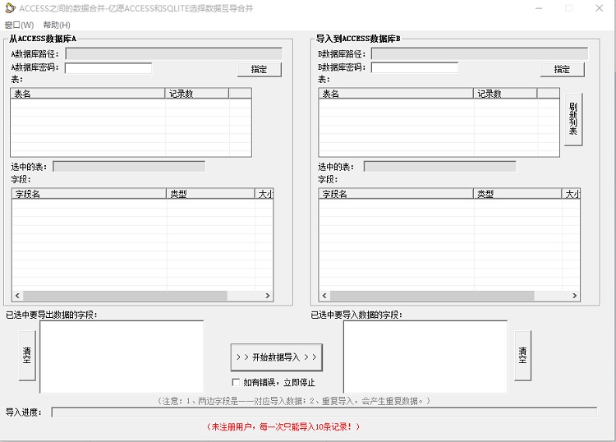Click 大小 column header in database B fields
Viewport: 616px width, 442px height.
point(571,194)
